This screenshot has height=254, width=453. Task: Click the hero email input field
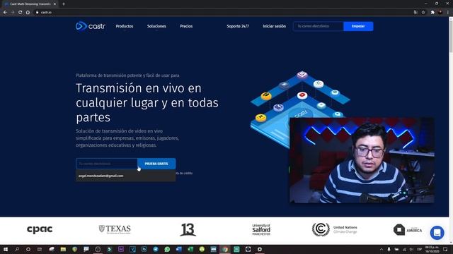point(107,164)
